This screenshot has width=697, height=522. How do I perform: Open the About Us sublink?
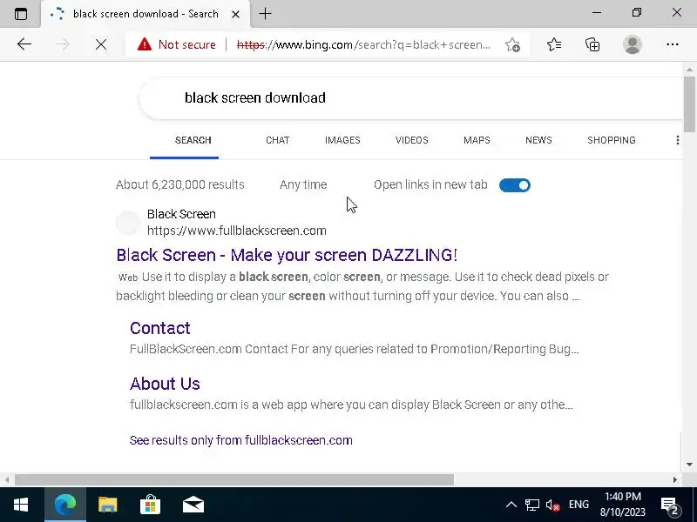[165, 384]
